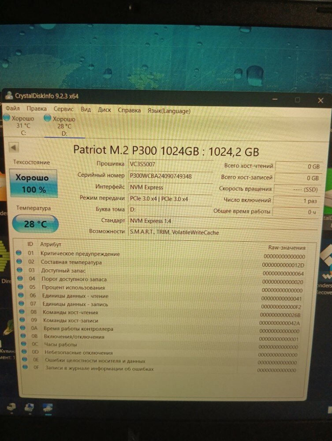Click the 28 °C temperature indicator
Screen dimensions: 332x441
point(35,224)
